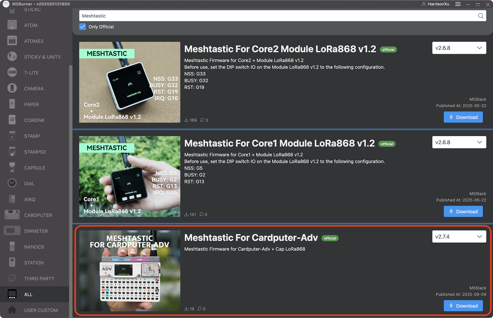Switch to the ALL category label
493x318 pixels.
[28, 294]
